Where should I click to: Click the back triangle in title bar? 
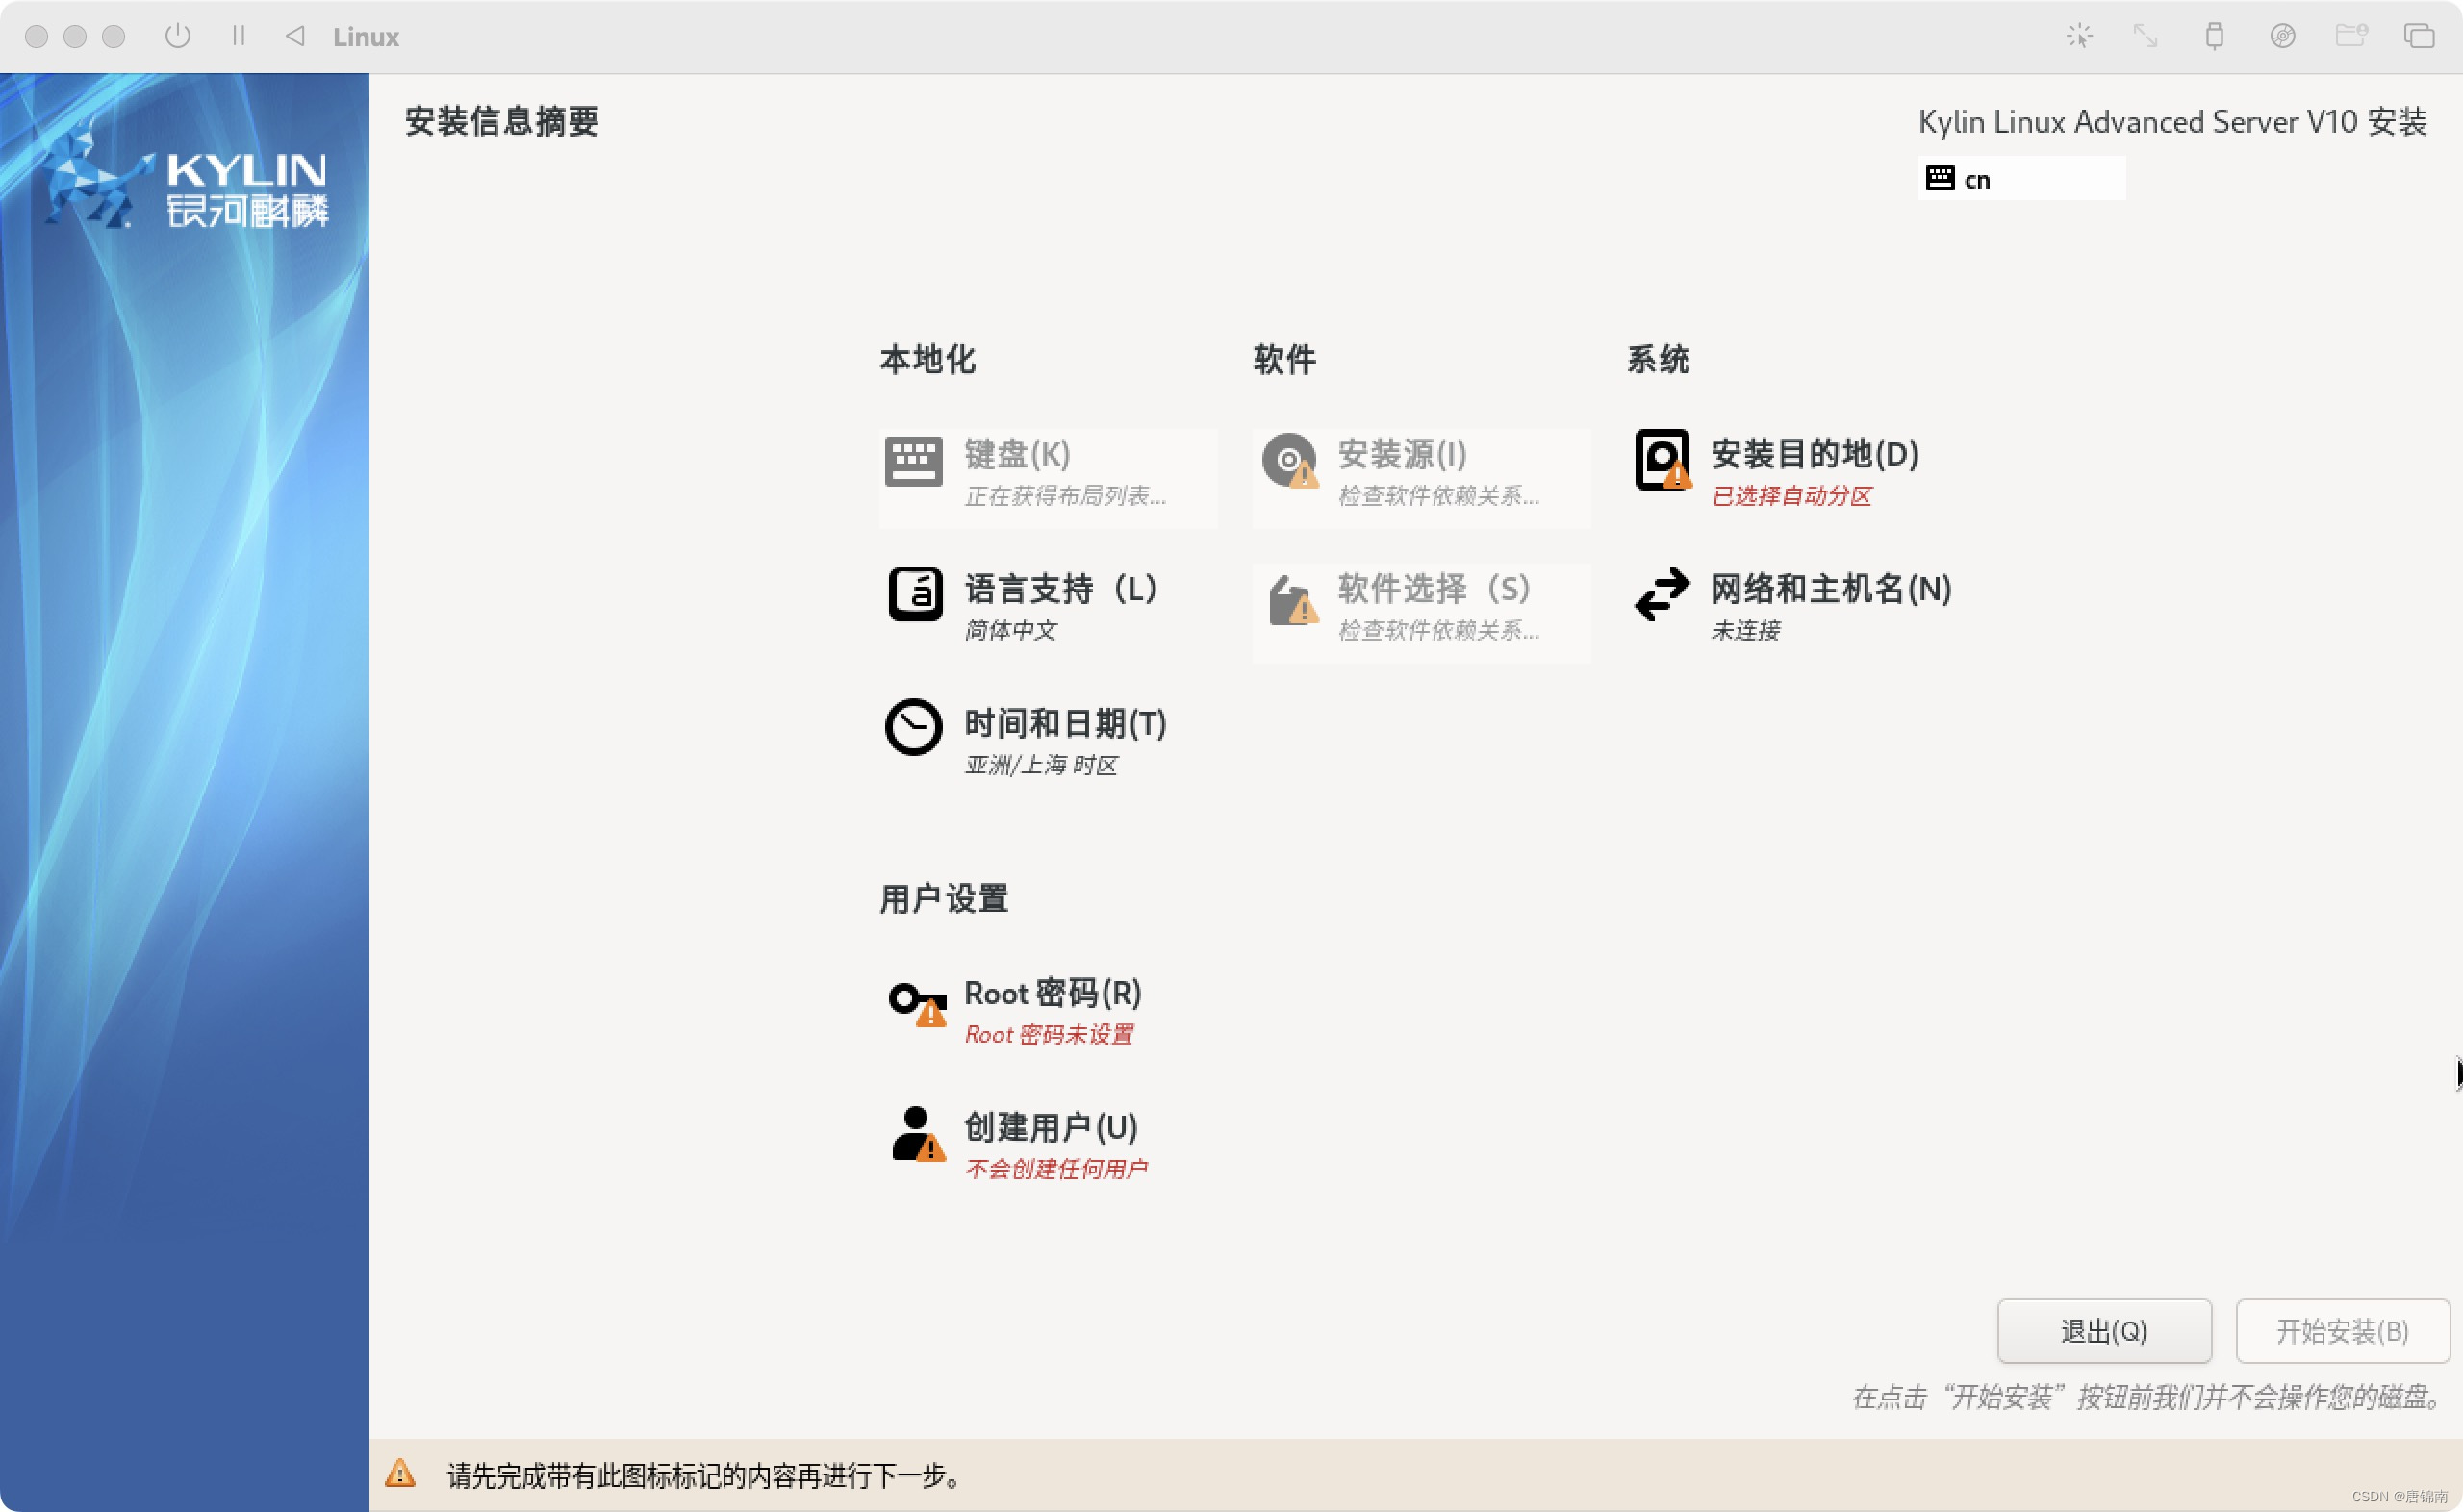tap(295, 36)
